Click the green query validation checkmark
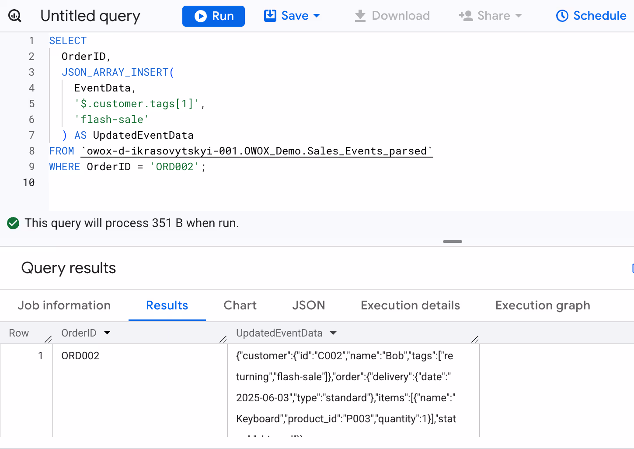 (x=13, y=223)
